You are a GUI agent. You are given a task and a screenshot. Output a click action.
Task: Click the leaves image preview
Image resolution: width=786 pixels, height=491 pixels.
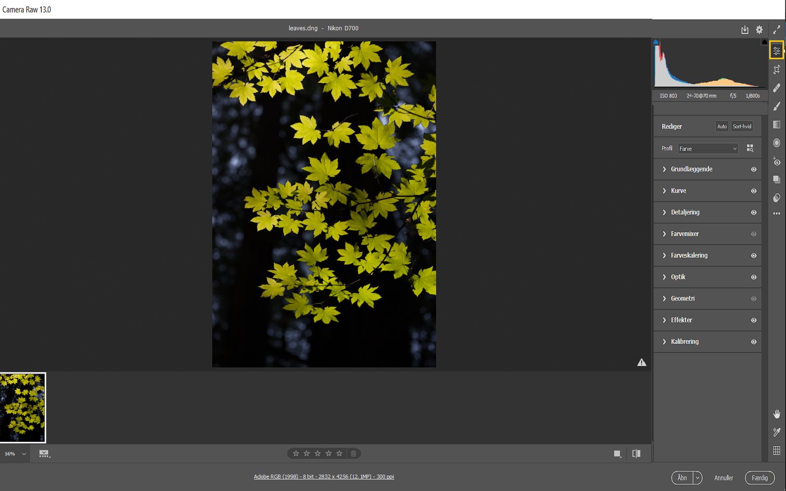[x=324, y=204]
